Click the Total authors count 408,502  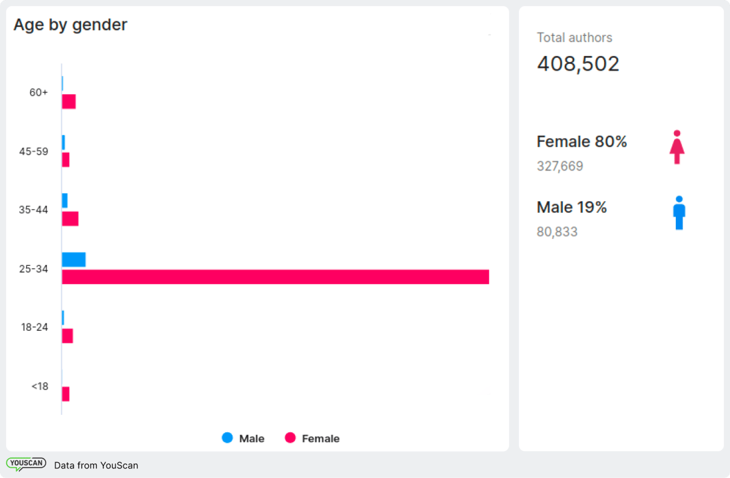[578, 64]
